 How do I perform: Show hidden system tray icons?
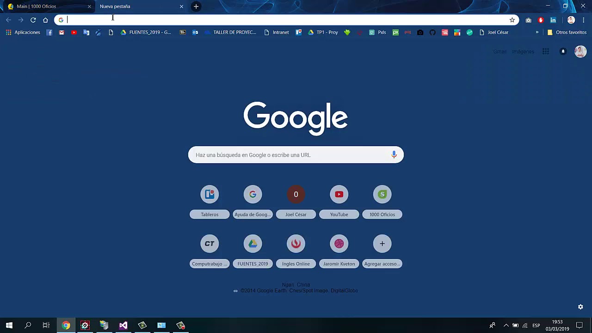506,325
